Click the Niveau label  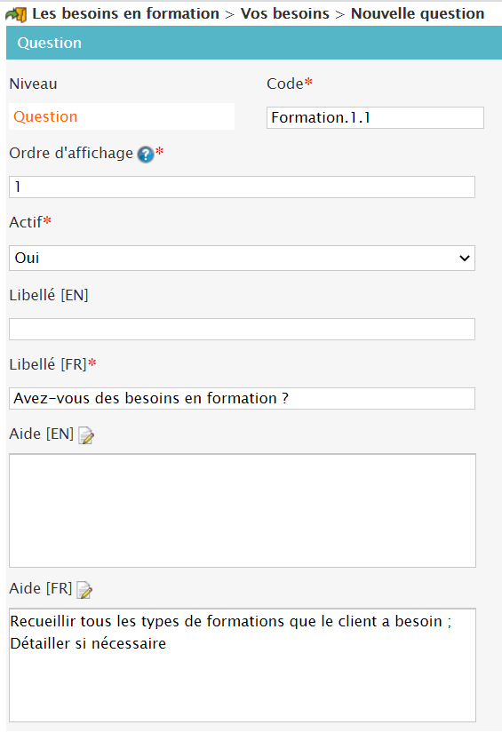pos(33,84)
